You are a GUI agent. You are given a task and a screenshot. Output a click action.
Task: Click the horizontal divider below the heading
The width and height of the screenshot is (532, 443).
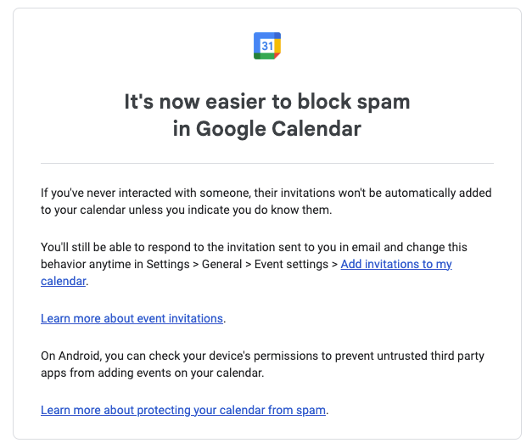point(266,163)
